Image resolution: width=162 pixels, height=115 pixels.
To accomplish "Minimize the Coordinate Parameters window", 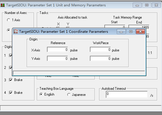I will coord(121,31).
